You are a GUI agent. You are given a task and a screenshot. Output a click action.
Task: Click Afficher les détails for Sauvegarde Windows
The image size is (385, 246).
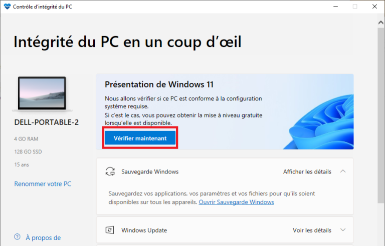[307, 171]
